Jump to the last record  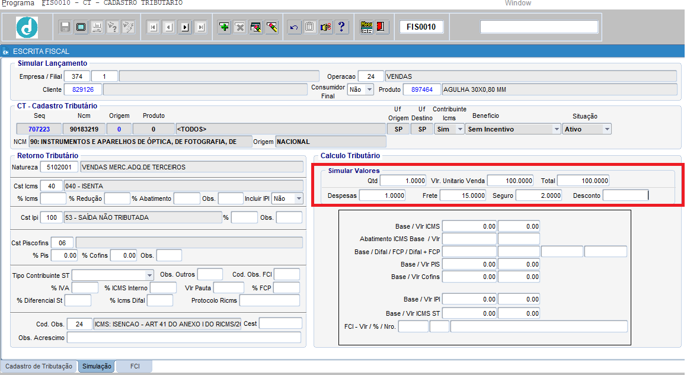(x=201, y=27)
